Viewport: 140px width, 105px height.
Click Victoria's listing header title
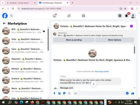point(94,26)
